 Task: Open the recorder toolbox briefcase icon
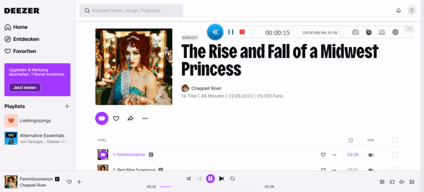(382, 32)
